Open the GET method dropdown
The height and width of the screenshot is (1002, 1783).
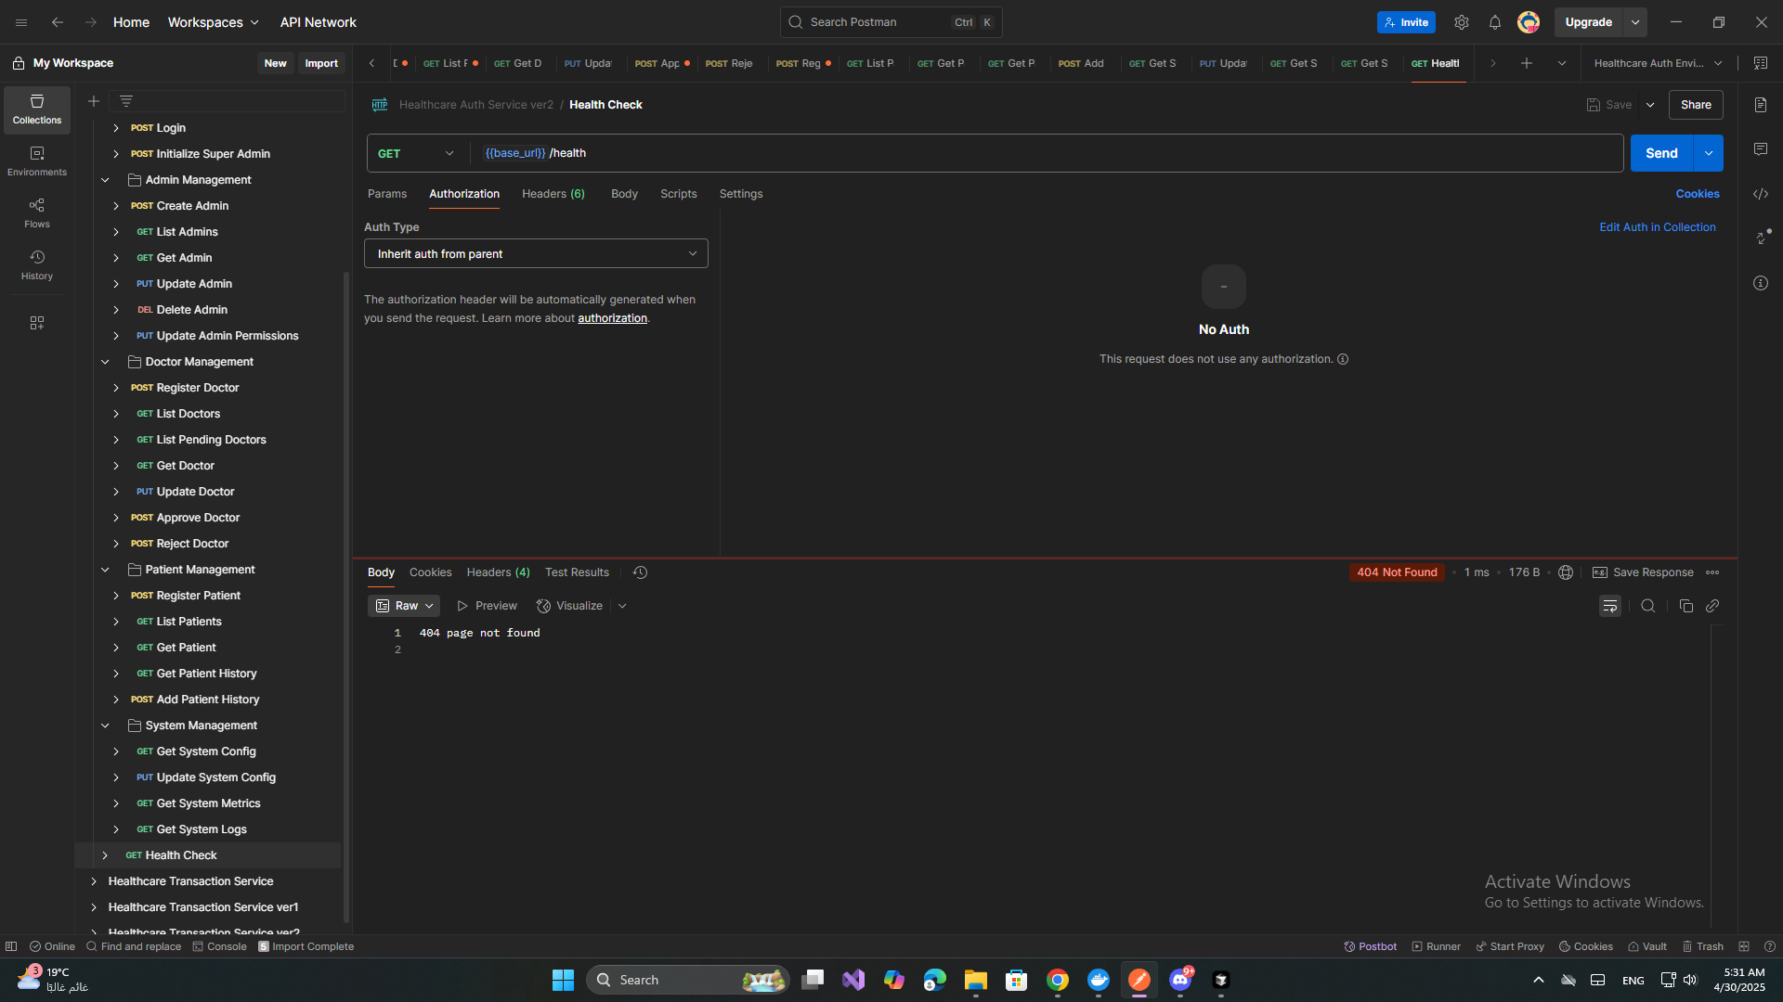(x=416, y=153)
